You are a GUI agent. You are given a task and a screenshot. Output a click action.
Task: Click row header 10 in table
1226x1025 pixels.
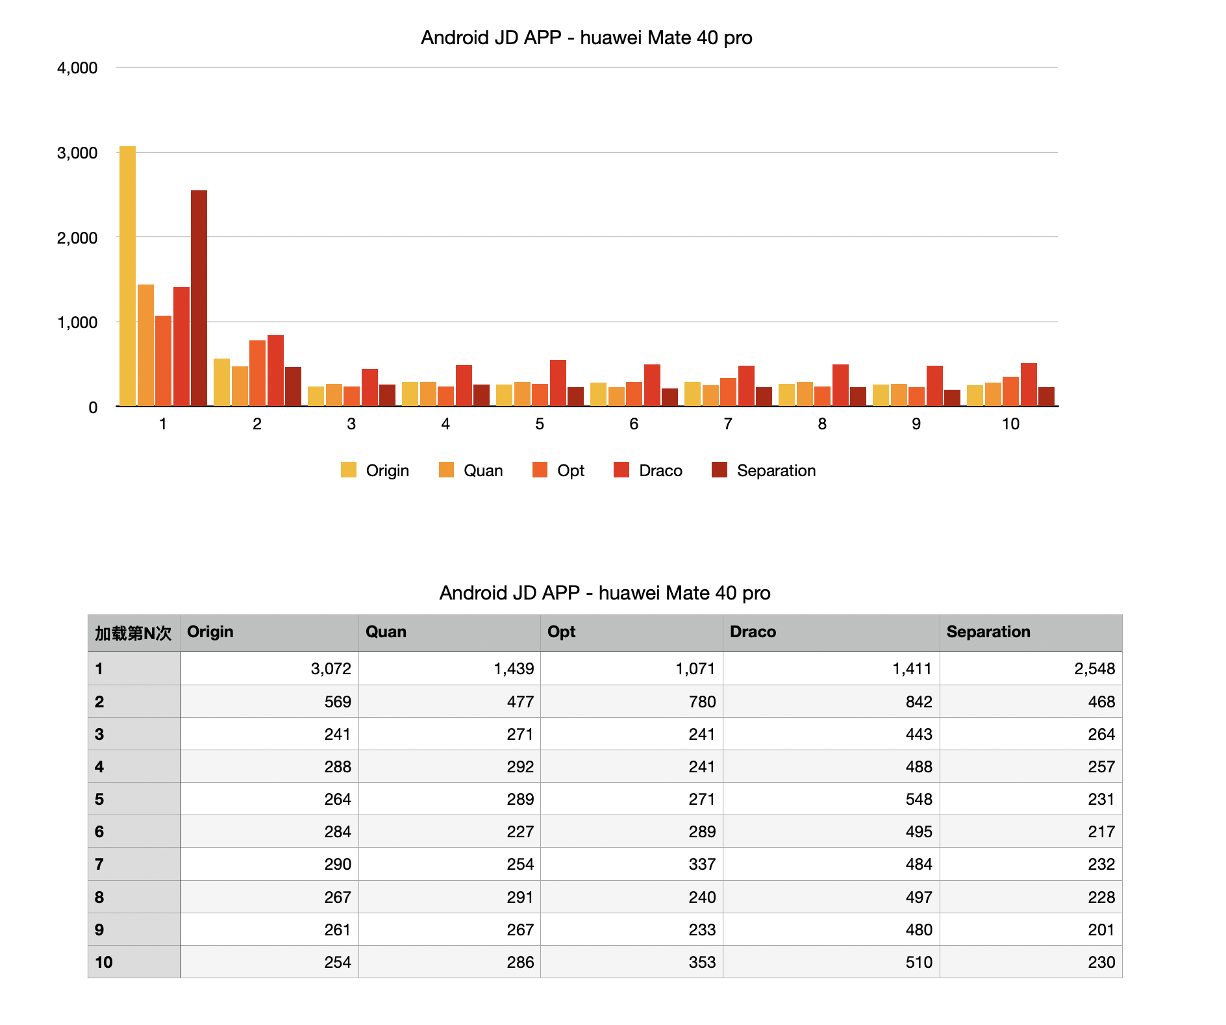point(134,962)
